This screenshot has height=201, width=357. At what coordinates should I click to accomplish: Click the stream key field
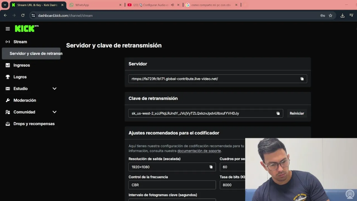(x=206, y=113)
